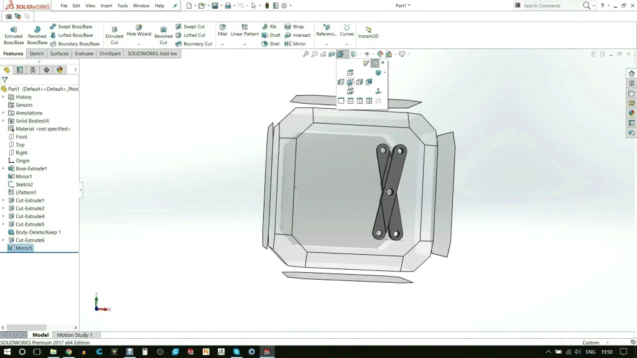Click the Normal To view icon
This screenshot has height=358, width=637.
[x=378, y=91]
